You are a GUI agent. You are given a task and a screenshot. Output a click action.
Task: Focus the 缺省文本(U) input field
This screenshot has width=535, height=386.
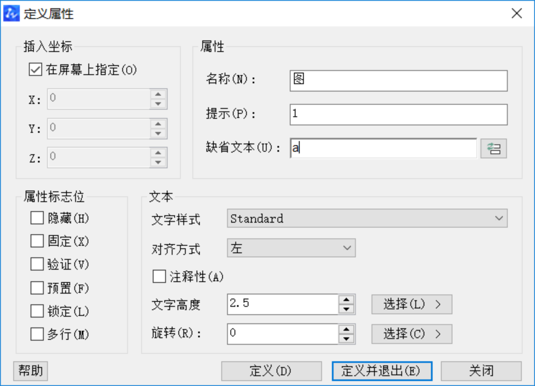(x=383, y=148)
